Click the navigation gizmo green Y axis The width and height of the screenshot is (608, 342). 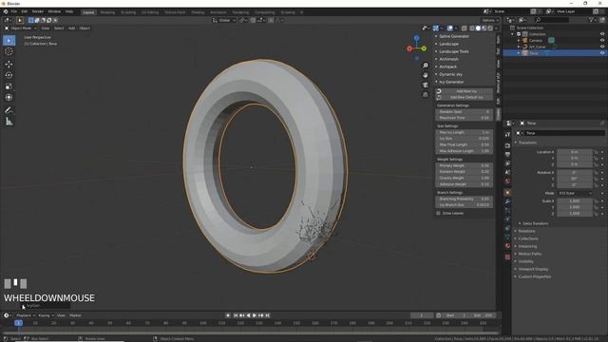coord(424,48)
